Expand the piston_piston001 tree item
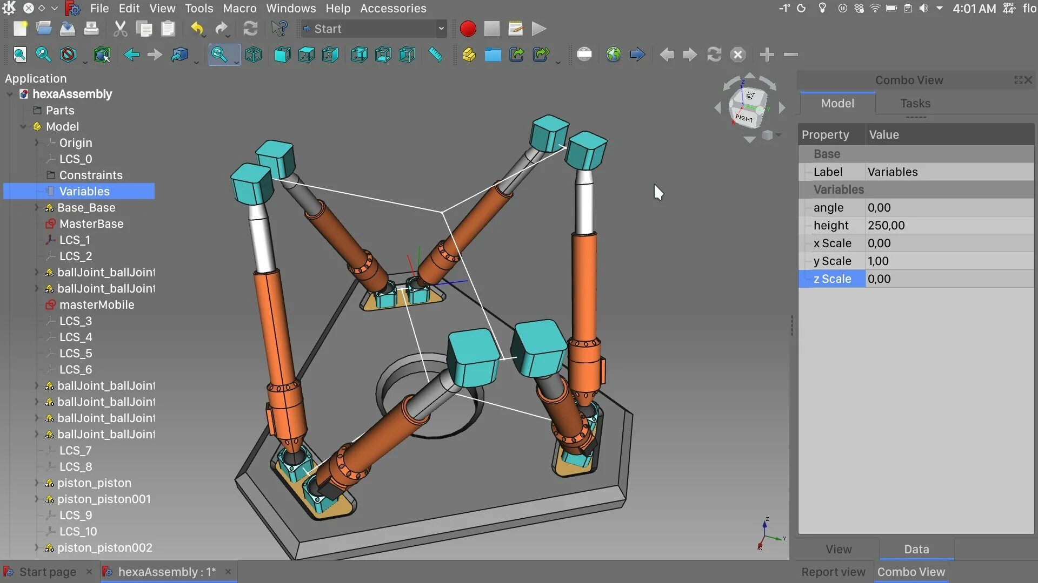 (37, 499)
